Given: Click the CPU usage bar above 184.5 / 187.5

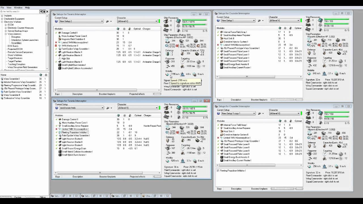Looking at the screenshot, I should point(194,20).
